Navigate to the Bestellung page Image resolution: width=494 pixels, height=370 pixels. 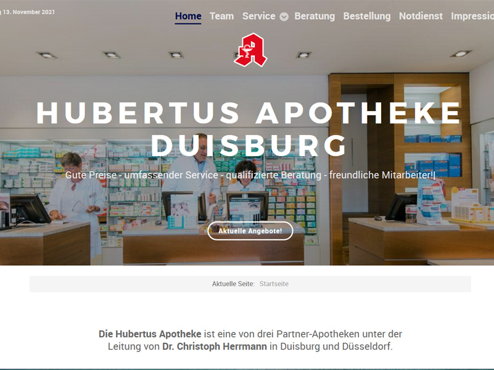point(367,16)
